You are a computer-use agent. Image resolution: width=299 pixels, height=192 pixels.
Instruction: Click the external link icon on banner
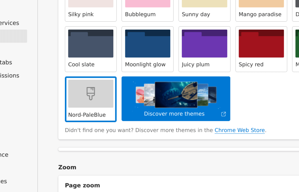pyautogui.click(x=223, y=114)
